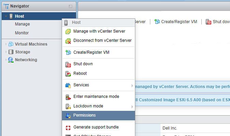Expand the Storage tree node
230x136 pixels.
[x=6, y=52]
